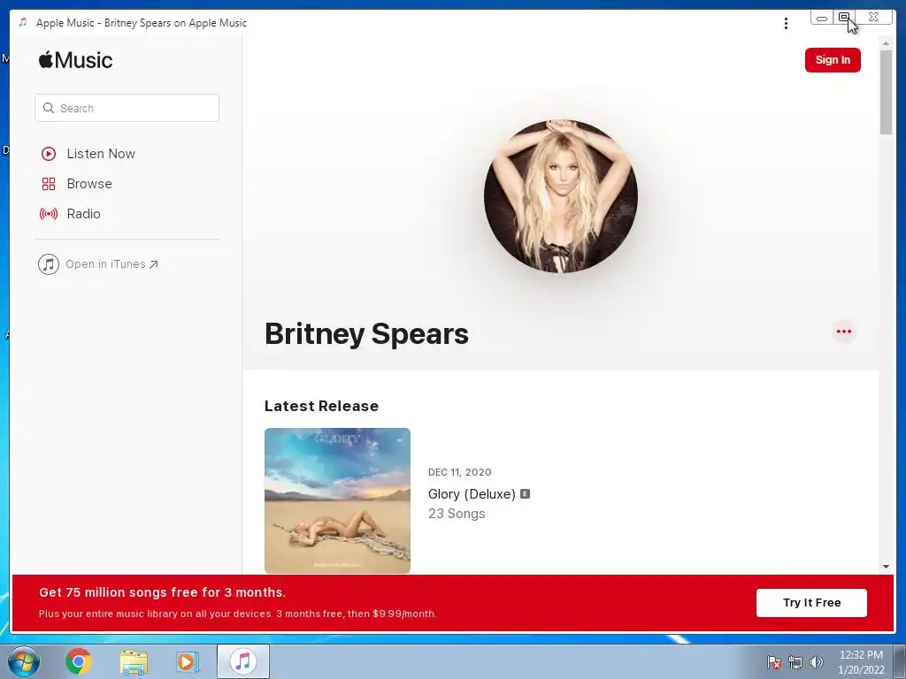Click the Latest Release heading
Screen dimensions: 906x679
[x=321, y=406]
